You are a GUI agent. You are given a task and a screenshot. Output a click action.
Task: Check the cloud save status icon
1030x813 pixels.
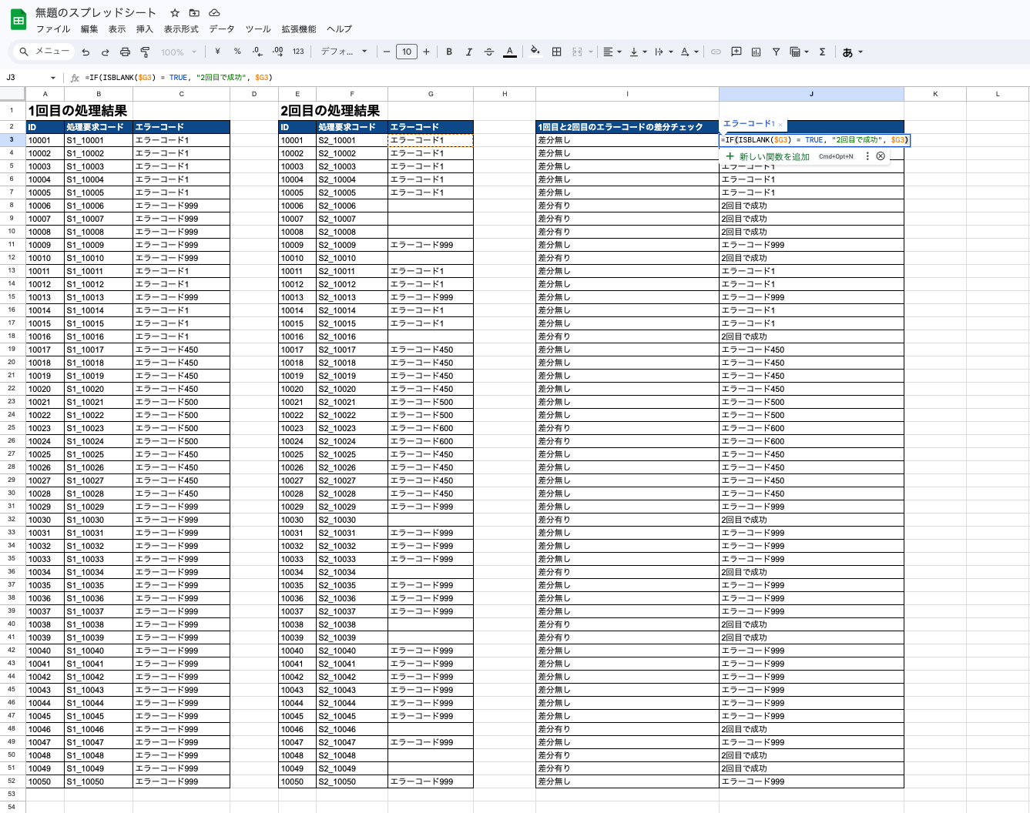pos(214,13)
